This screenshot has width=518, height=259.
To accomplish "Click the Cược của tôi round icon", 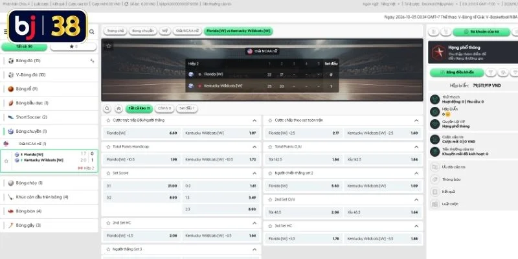I will click(434, 139).
